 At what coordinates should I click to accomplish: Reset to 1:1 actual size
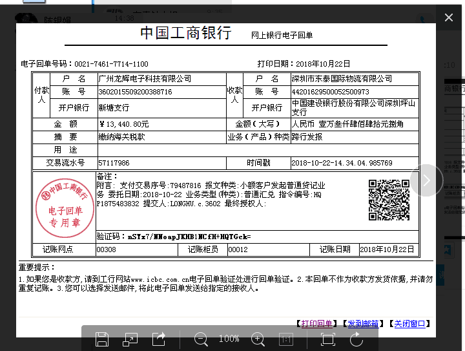[286, 339]
